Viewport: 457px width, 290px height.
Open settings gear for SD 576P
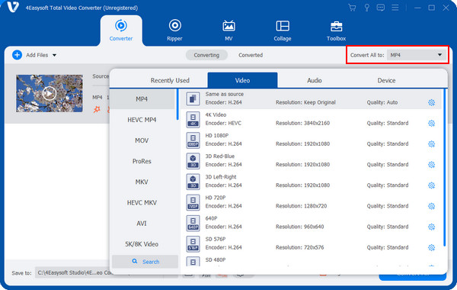432,248
